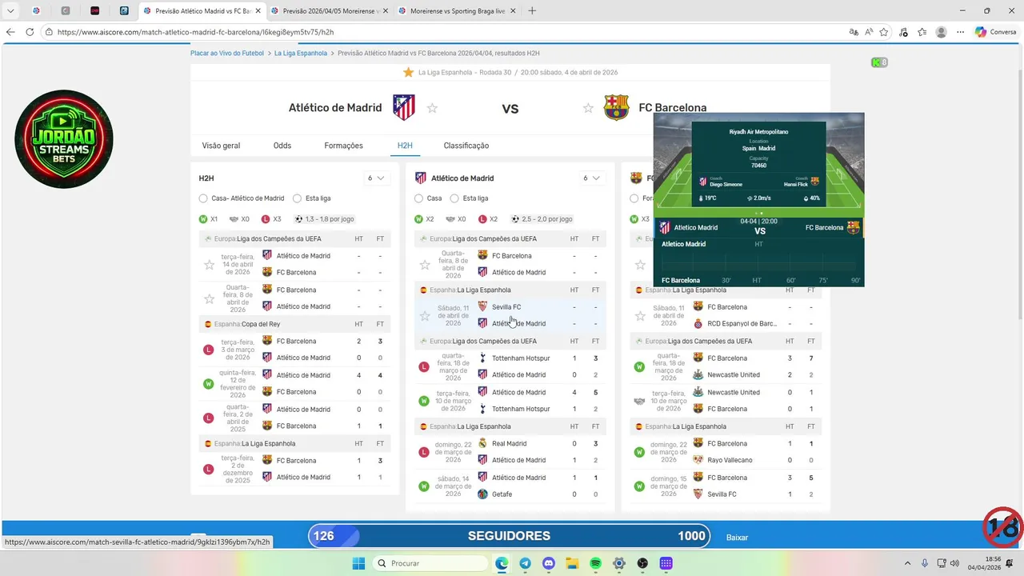Open Rayo Vallecano match row
This screenshot has width=1024, height=576.
pos(726,452)
